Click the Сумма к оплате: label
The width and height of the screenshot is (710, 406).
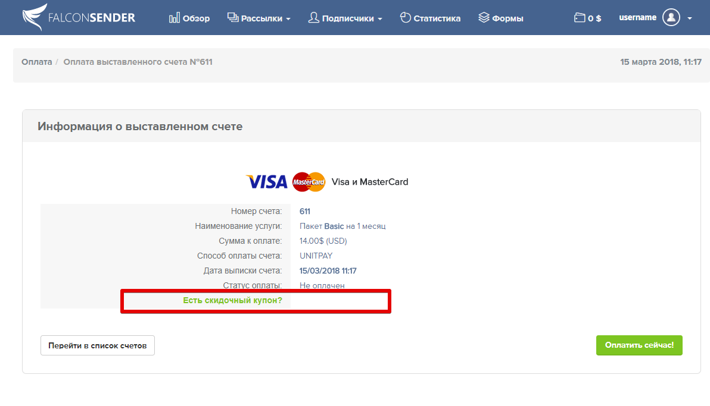click(x=250, y=241)
